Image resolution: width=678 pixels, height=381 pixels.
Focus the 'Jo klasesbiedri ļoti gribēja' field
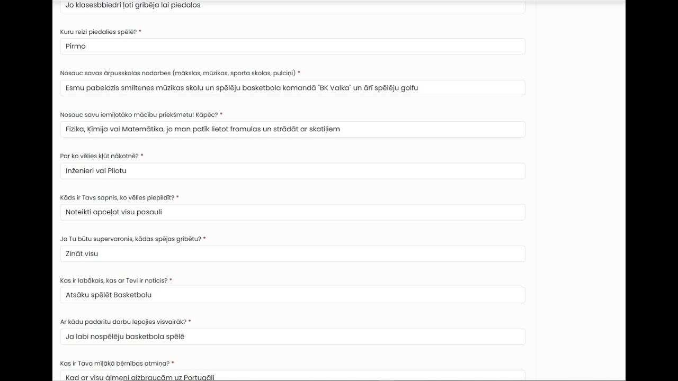pos(292,6)
